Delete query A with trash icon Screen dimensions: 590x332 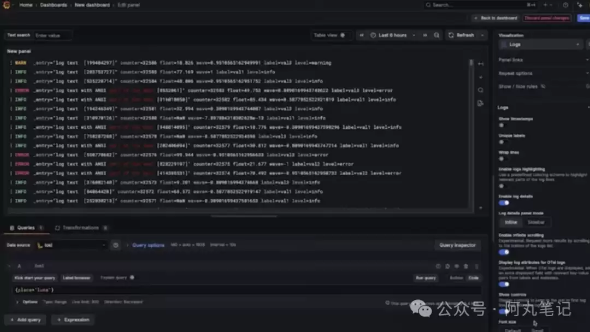[x=465, y=266]
